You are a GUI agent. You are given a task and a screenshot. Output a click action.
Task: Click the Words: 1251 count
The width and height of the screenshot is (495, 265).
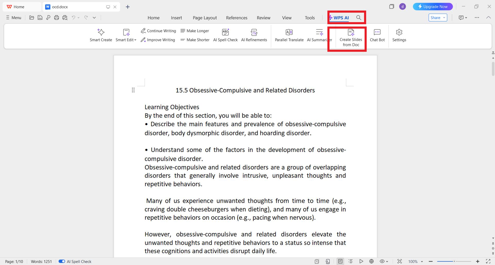[41, 261]
